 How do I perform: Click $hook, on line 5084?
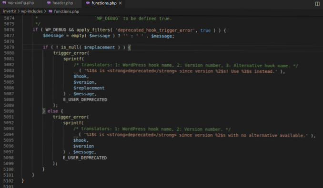pos(81,76)
